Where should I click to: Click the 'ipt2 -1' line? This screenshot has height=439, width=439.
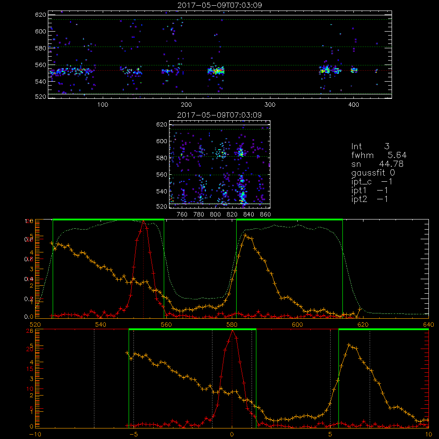pyautogui.click(x=370, y=199)
